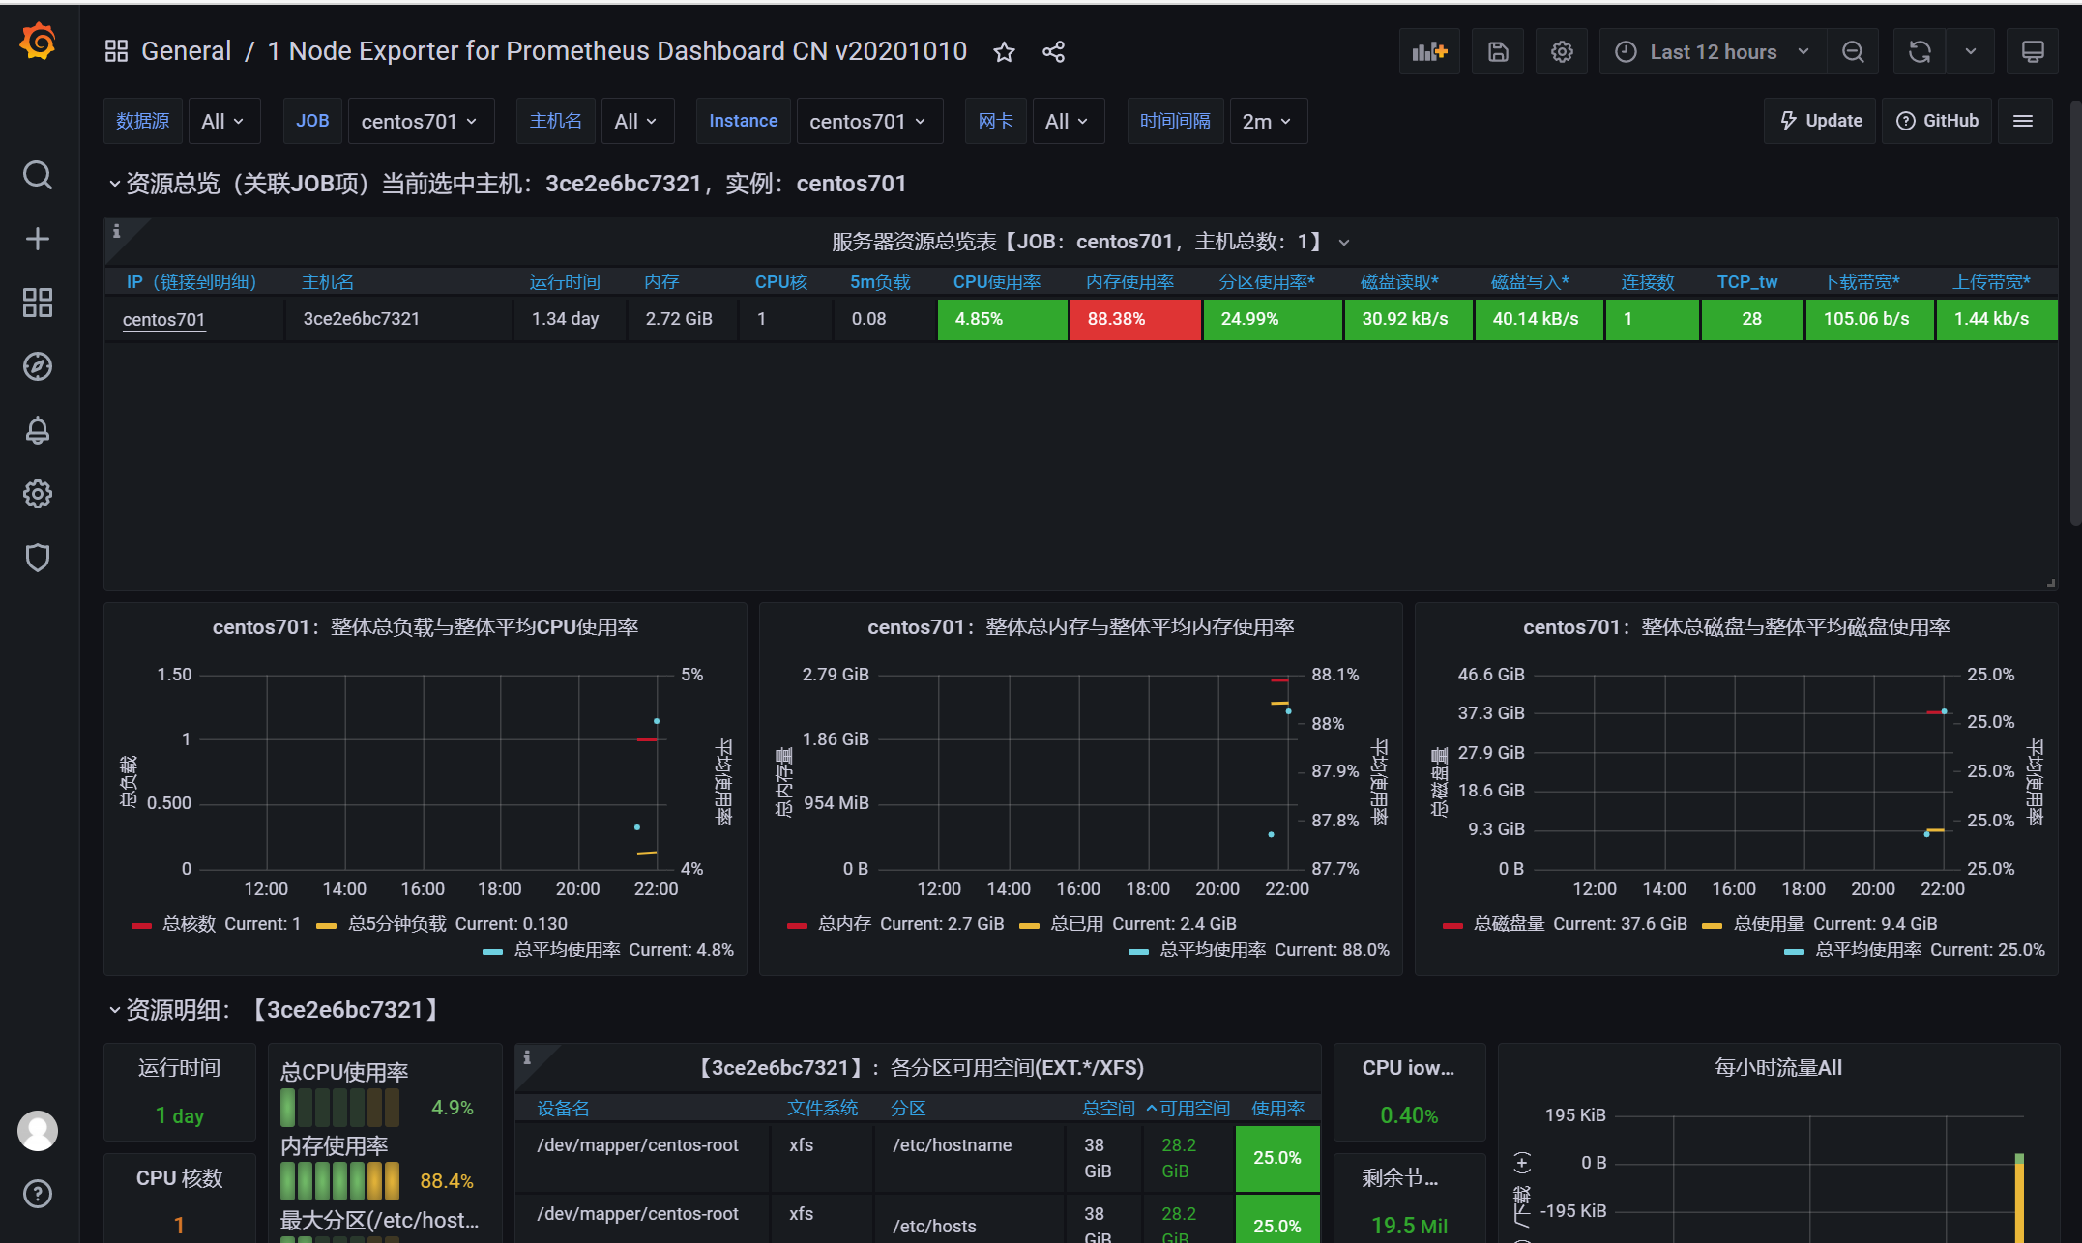The image size is (2082, 1243).
Task: Toggle CPU chart 总平均使用率 legend series
Action: 567,950
